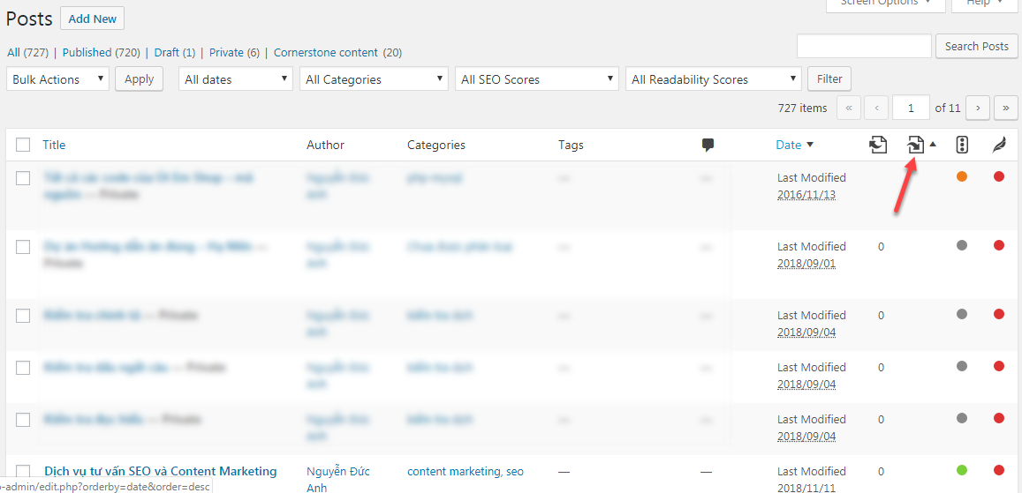
Task: Click the orange SEO score dot
Action: pos(962,176)
